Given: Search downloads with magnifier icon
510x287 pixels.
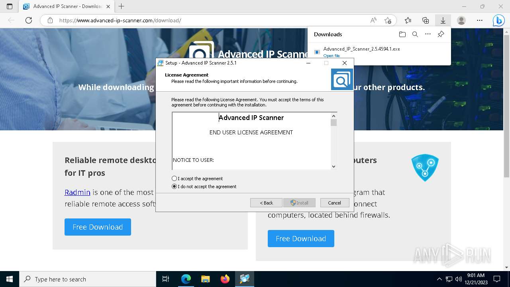Looking at the screenshot, I should pos(415,34).
